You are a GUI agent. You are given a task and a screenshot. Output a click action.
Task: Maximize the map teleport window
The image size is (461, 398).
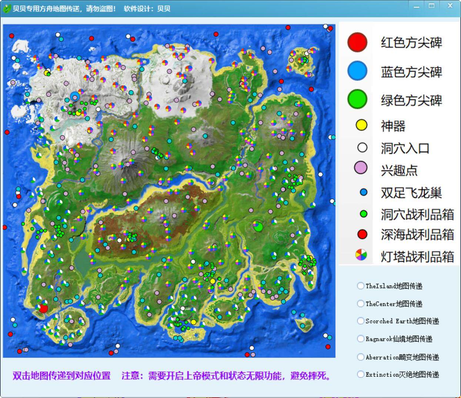point(432,6)
